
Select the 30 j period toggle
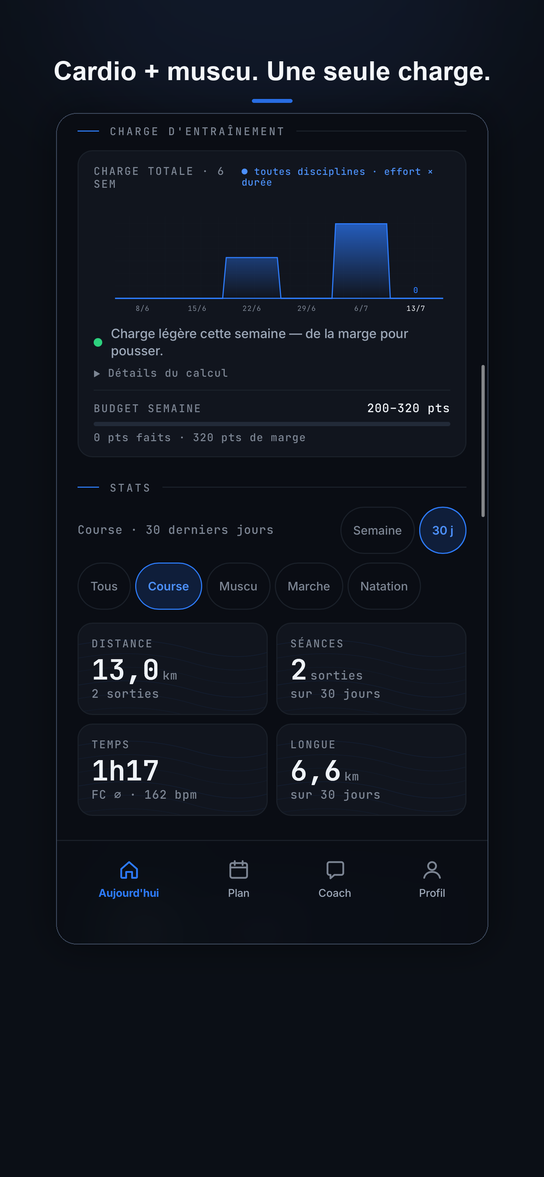(x=442, y=530)
